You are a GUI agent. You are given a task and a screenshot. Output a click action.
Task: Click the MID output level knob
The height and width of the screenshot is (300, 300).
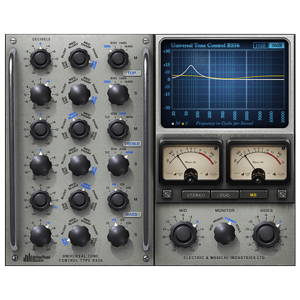tap(183, 234)
